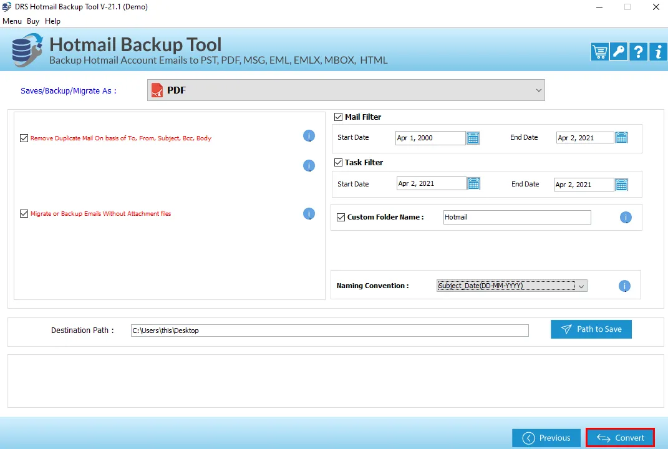Minimize the DRS Hotmail Backup Tool window
This screenshot has height=449, width=668.
pyautogui.click(x=599, y=7)
